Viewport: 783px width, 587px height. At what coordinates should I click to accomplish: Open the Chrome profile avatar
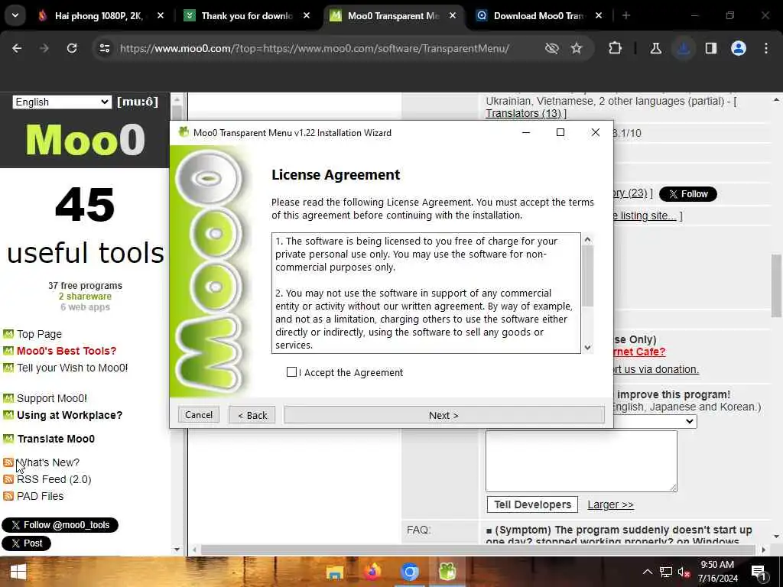tap(739, 48)
